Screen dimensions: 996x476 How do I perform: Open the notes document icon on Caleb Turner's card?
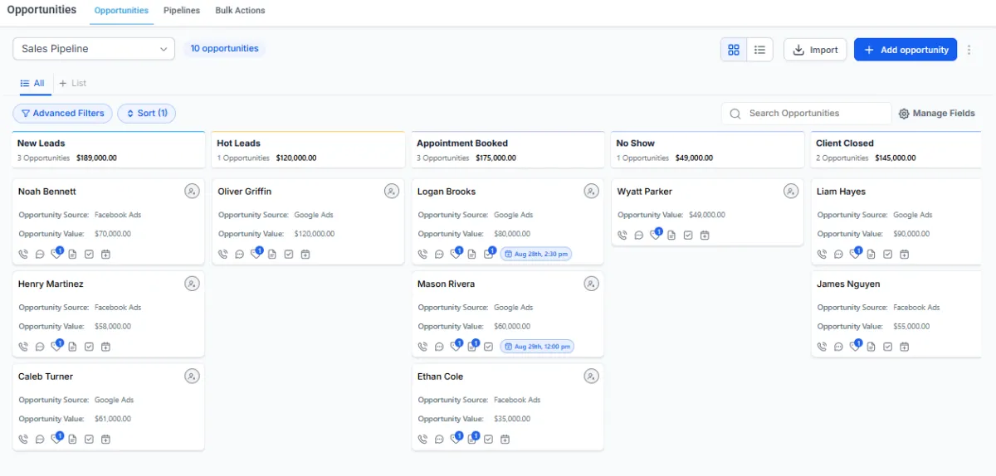point(72,440)
